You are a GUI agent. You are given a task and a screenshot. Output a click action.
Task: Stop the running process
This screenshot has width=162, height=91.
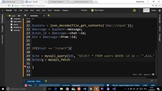tap(28, 85)
